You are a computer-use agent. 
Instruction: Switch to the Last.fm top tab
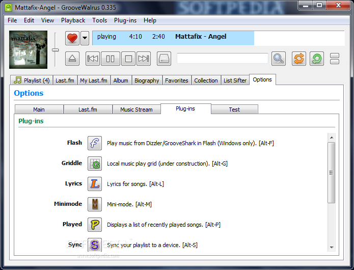pos(65,80)
